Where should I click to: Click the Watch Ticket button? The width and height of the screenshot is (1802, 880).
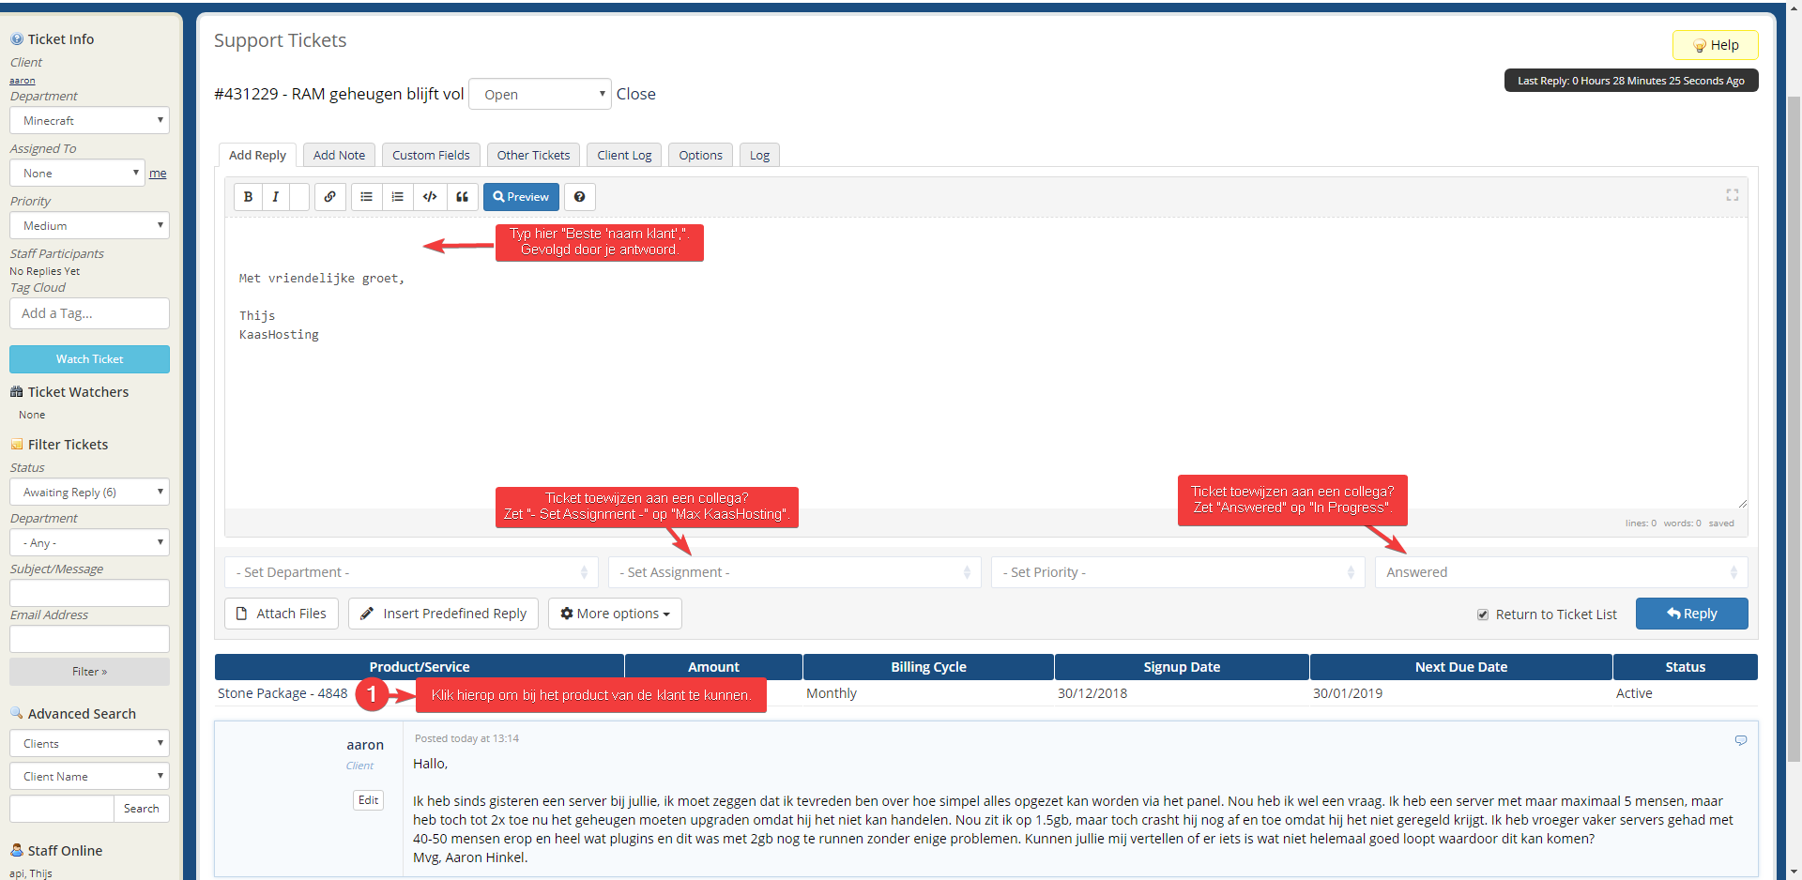point(89,359)
